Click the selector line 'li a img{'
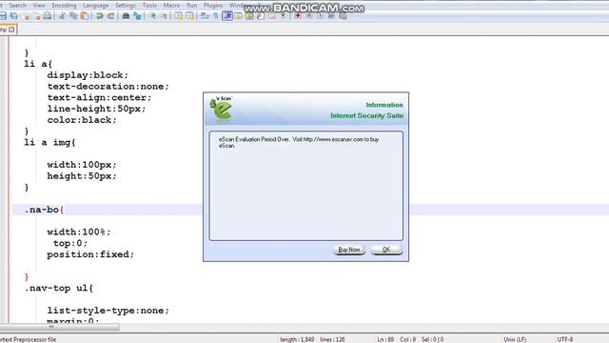The image size is (609, 343). pos(49,143)
